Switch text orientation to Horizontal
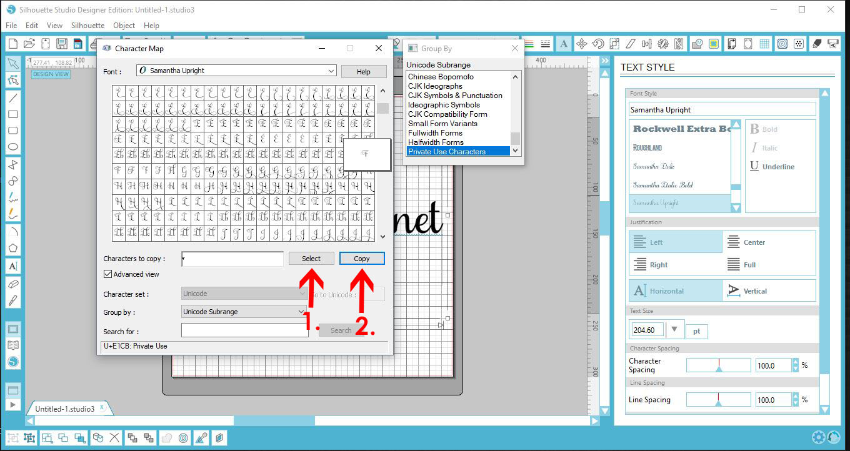The image size is (850, 451). pyautogui.click(x=675, y=291)
